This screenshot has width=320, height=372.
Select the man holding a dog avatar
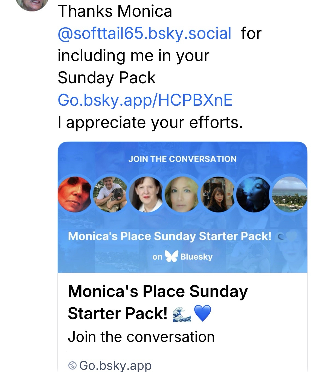coord(110,194)
